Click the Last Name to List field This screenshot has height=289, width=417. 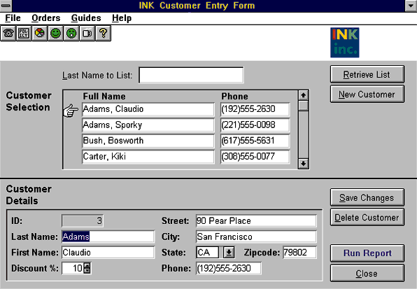click(x=191, y=76)
